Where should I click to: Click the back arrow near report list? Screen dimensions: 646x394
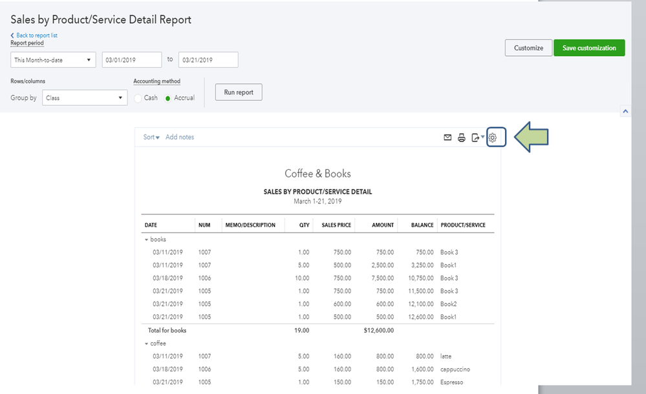click(x=13, y=36)
